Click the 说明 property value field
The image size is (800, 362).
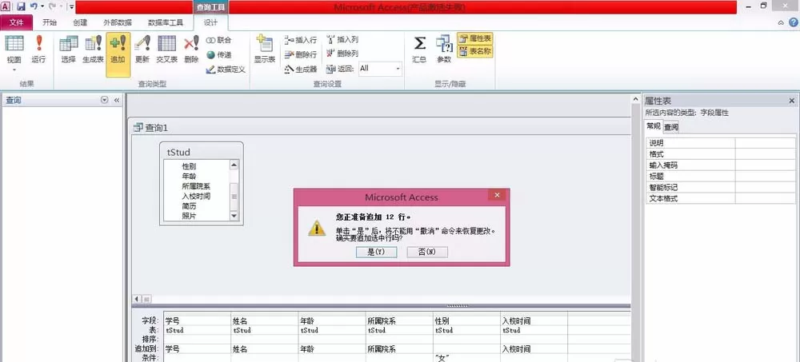pyautogui.click(x=766, y=143)
